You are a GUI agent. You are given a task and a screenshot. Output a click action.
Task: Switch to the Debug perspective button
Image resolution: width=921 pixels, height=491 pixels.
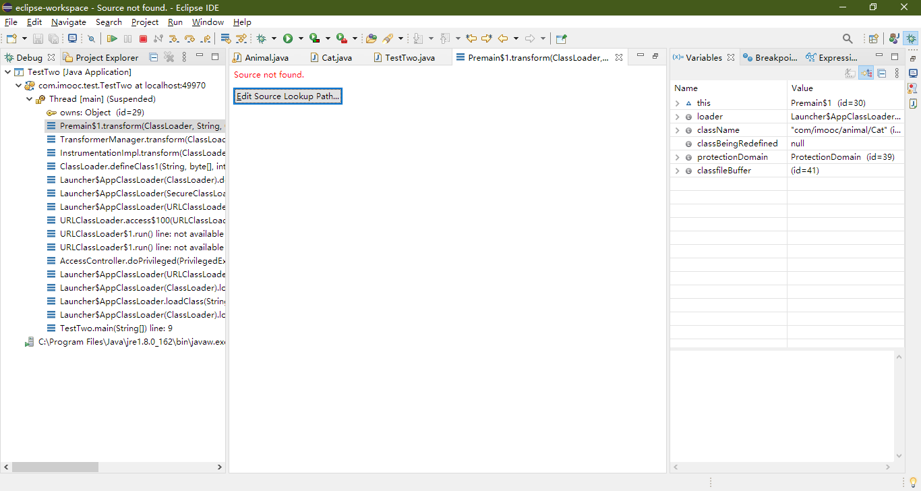pyautogui.click(x=912, y=38)
